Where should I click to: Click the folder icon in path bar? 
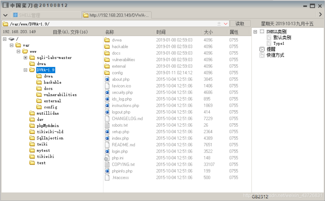pyautogui.click(x=5, y=24)
